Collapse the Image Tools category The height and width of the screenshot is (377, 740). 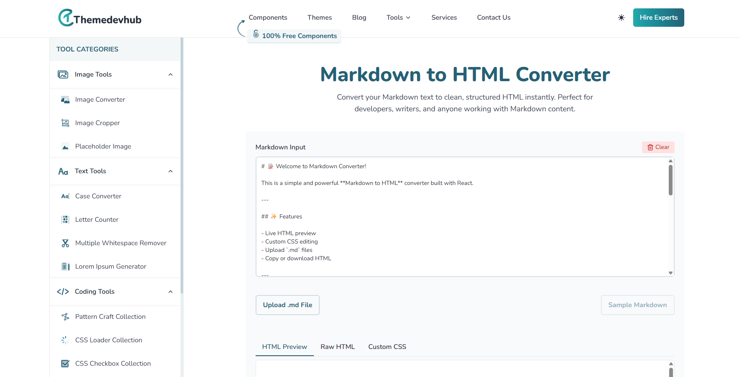pos(171,74)
